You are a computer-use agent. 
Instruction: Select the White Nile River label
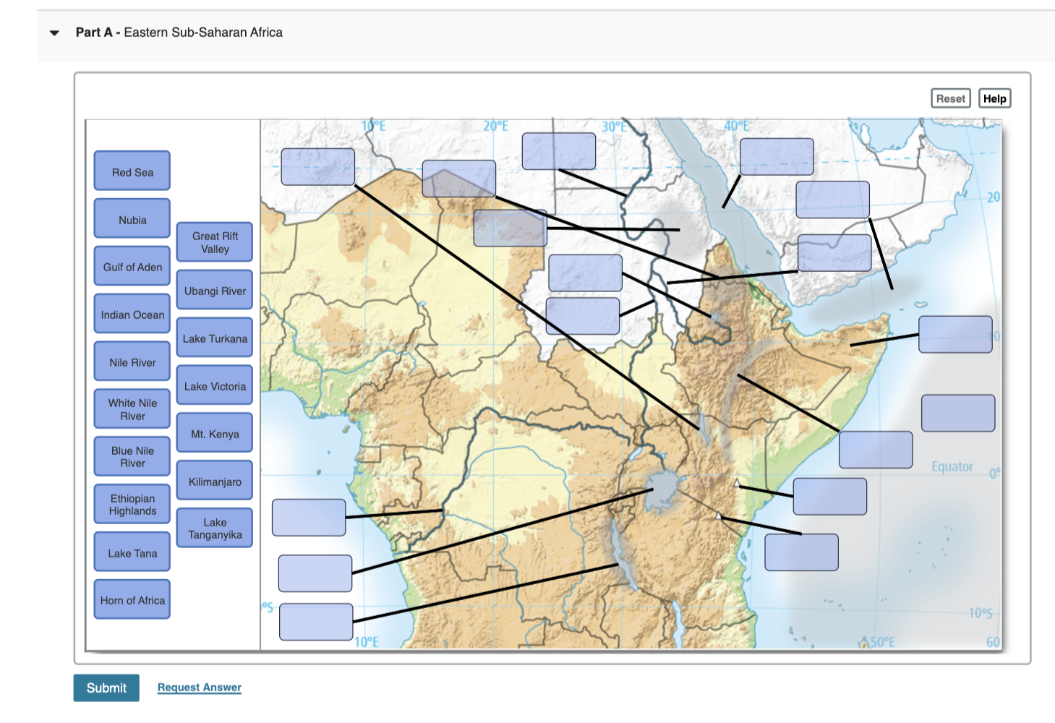click(x=132, y=408)
